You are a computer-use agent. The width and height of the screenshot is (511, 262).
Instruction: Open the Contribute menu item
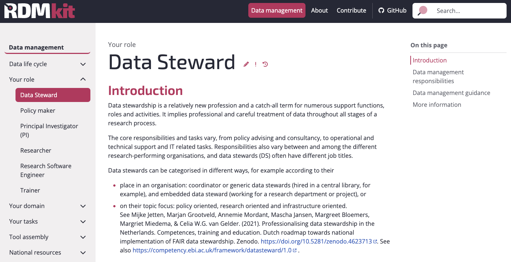[x=351, y=10]
